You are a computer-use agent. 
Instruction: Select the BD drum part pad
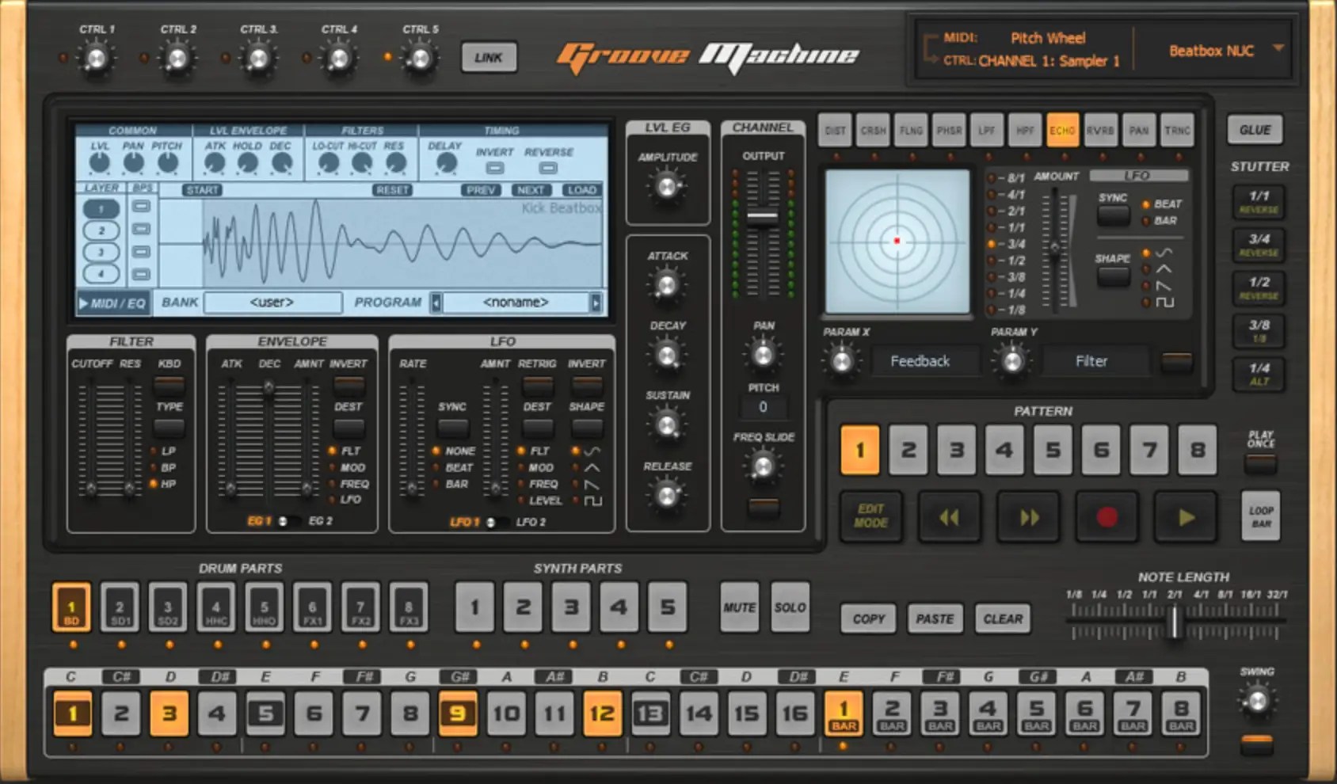pos(71,607)
